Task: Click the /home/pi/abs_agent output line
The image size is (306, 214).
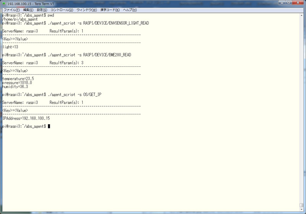Action: tap(20, 19)
